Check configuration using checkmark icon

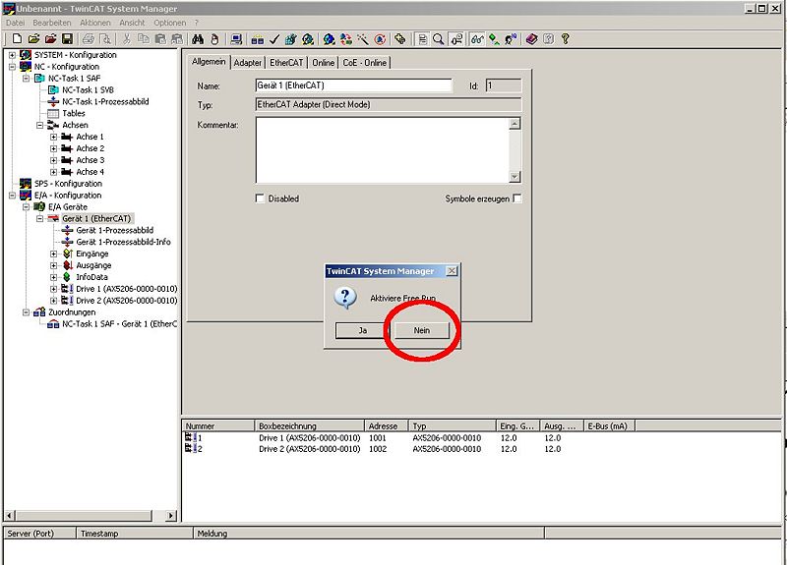coord(274,39)
